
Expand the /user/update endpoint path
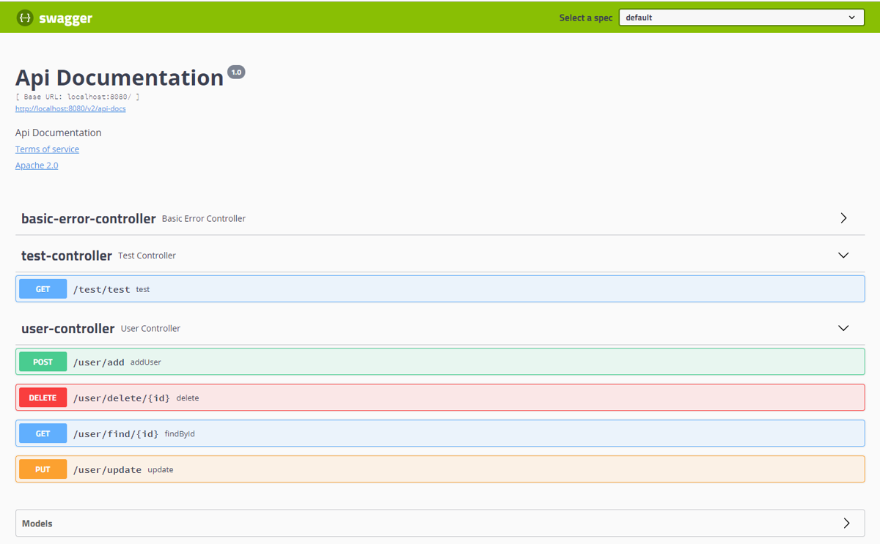(x=107, y=470)
